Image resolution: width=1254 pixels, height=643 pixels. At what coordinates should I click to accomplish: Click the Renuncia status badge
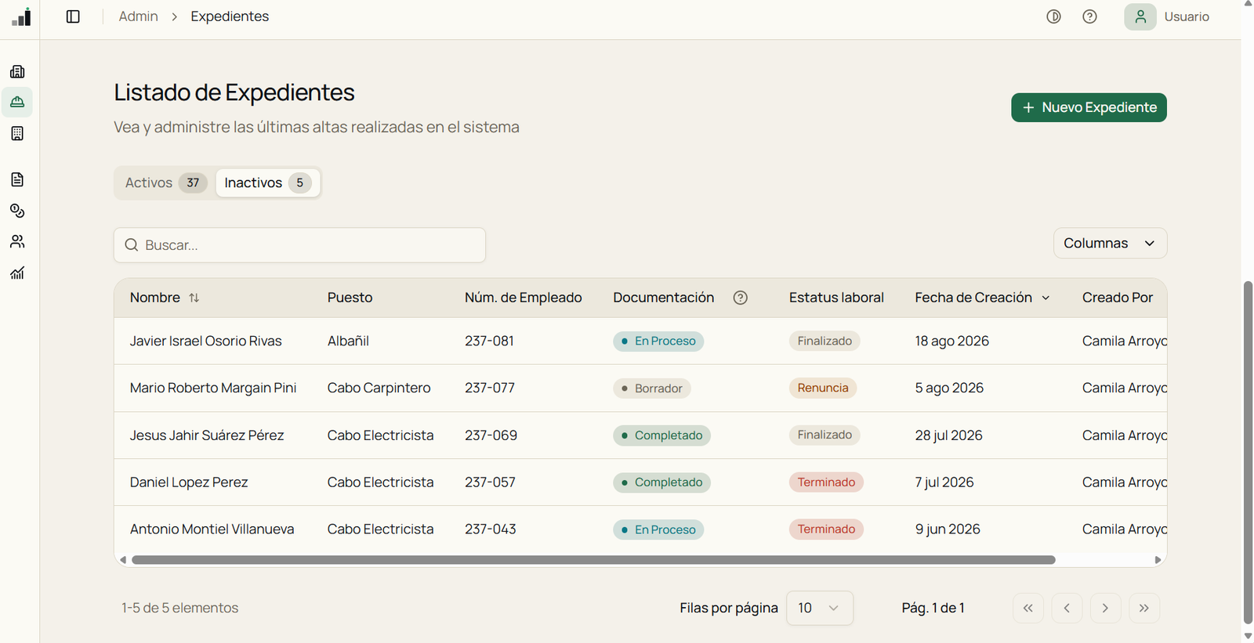[x=823, y=388]
